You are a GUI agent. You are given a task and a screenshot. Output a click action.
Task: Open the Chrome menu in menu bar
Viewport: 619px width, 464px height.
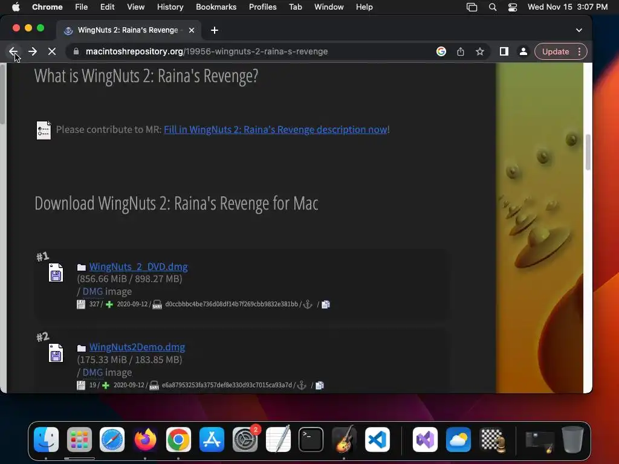pos(47,7)
